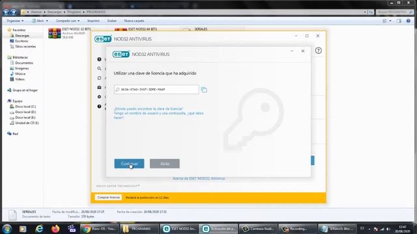Click Imprimir in Explorer toolbar
Image resolution: width=417 pixels, height=234 pixels.
(93, 21)
